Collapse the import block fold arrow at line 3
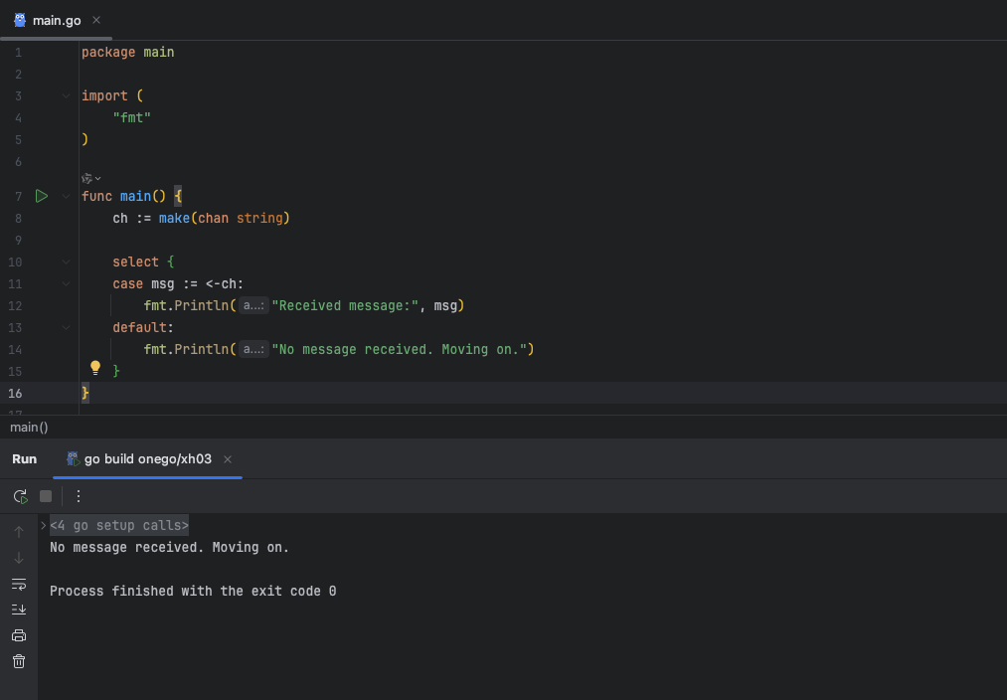The image size is (1007, 700). [67, 95]
